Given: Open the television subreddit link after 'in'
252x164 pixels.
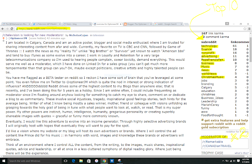Looking at the screenshot, I should pyautogui.click(x=98, y=35).
